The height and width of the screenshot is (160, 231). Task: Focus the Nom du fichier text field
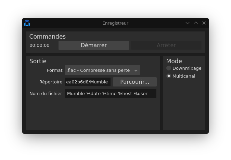coord(111,94)
